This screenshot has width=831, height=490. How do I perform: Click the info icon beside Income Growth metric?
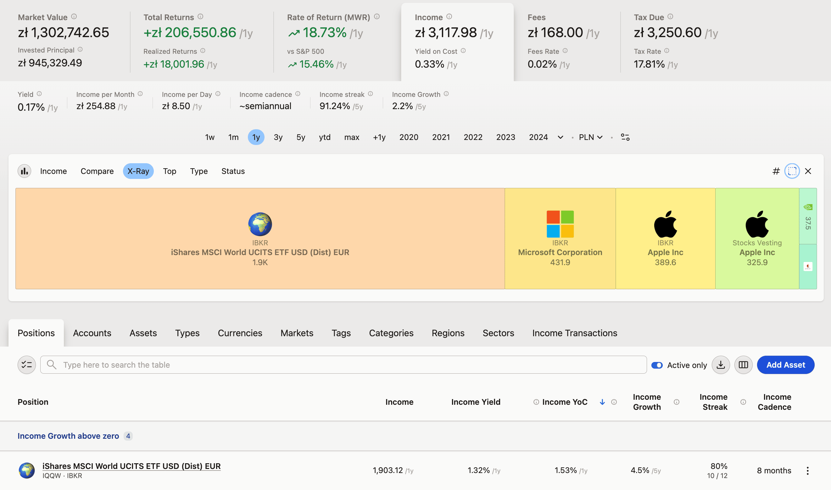[x=446, y=94]
